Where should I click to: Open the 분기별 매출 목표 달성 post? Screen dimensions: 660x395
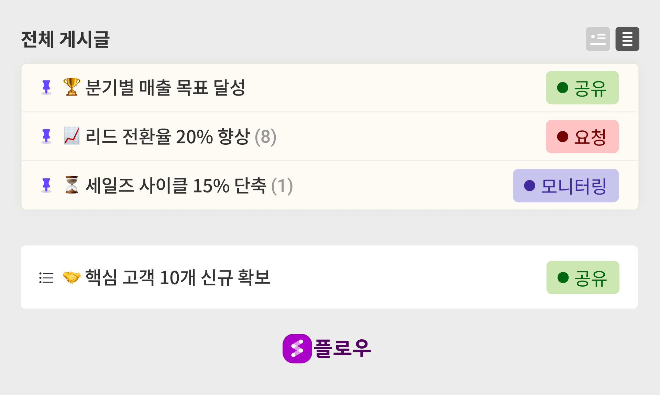(x=165, y=87)
